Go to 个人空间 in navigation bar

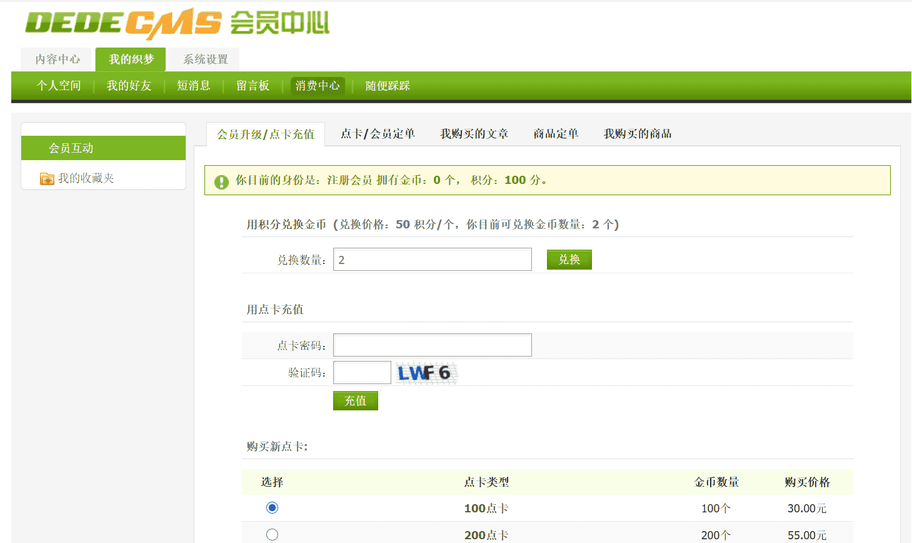point(59,86)
